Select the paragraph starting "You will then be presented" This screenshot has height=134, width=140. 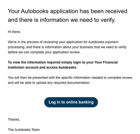70,80
